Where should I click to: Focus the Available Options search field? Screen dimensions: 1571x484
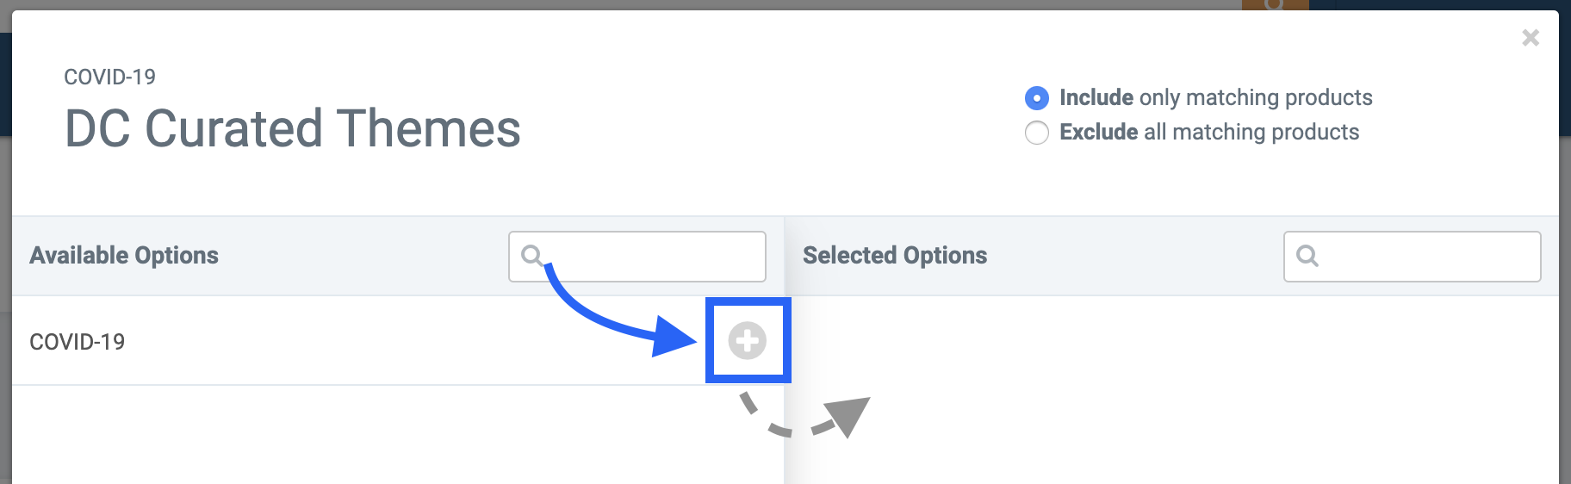pos(637,256)
